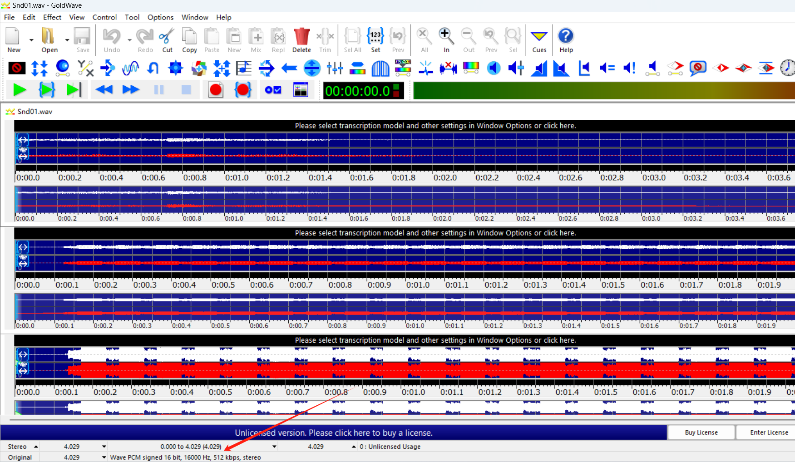Apply the Fade Out effect
The width and height of the screenshot is (795, 462).
pos(562,68)
